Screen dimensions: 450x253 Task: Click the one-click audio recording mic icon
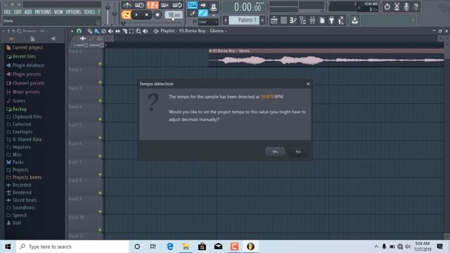406,6
